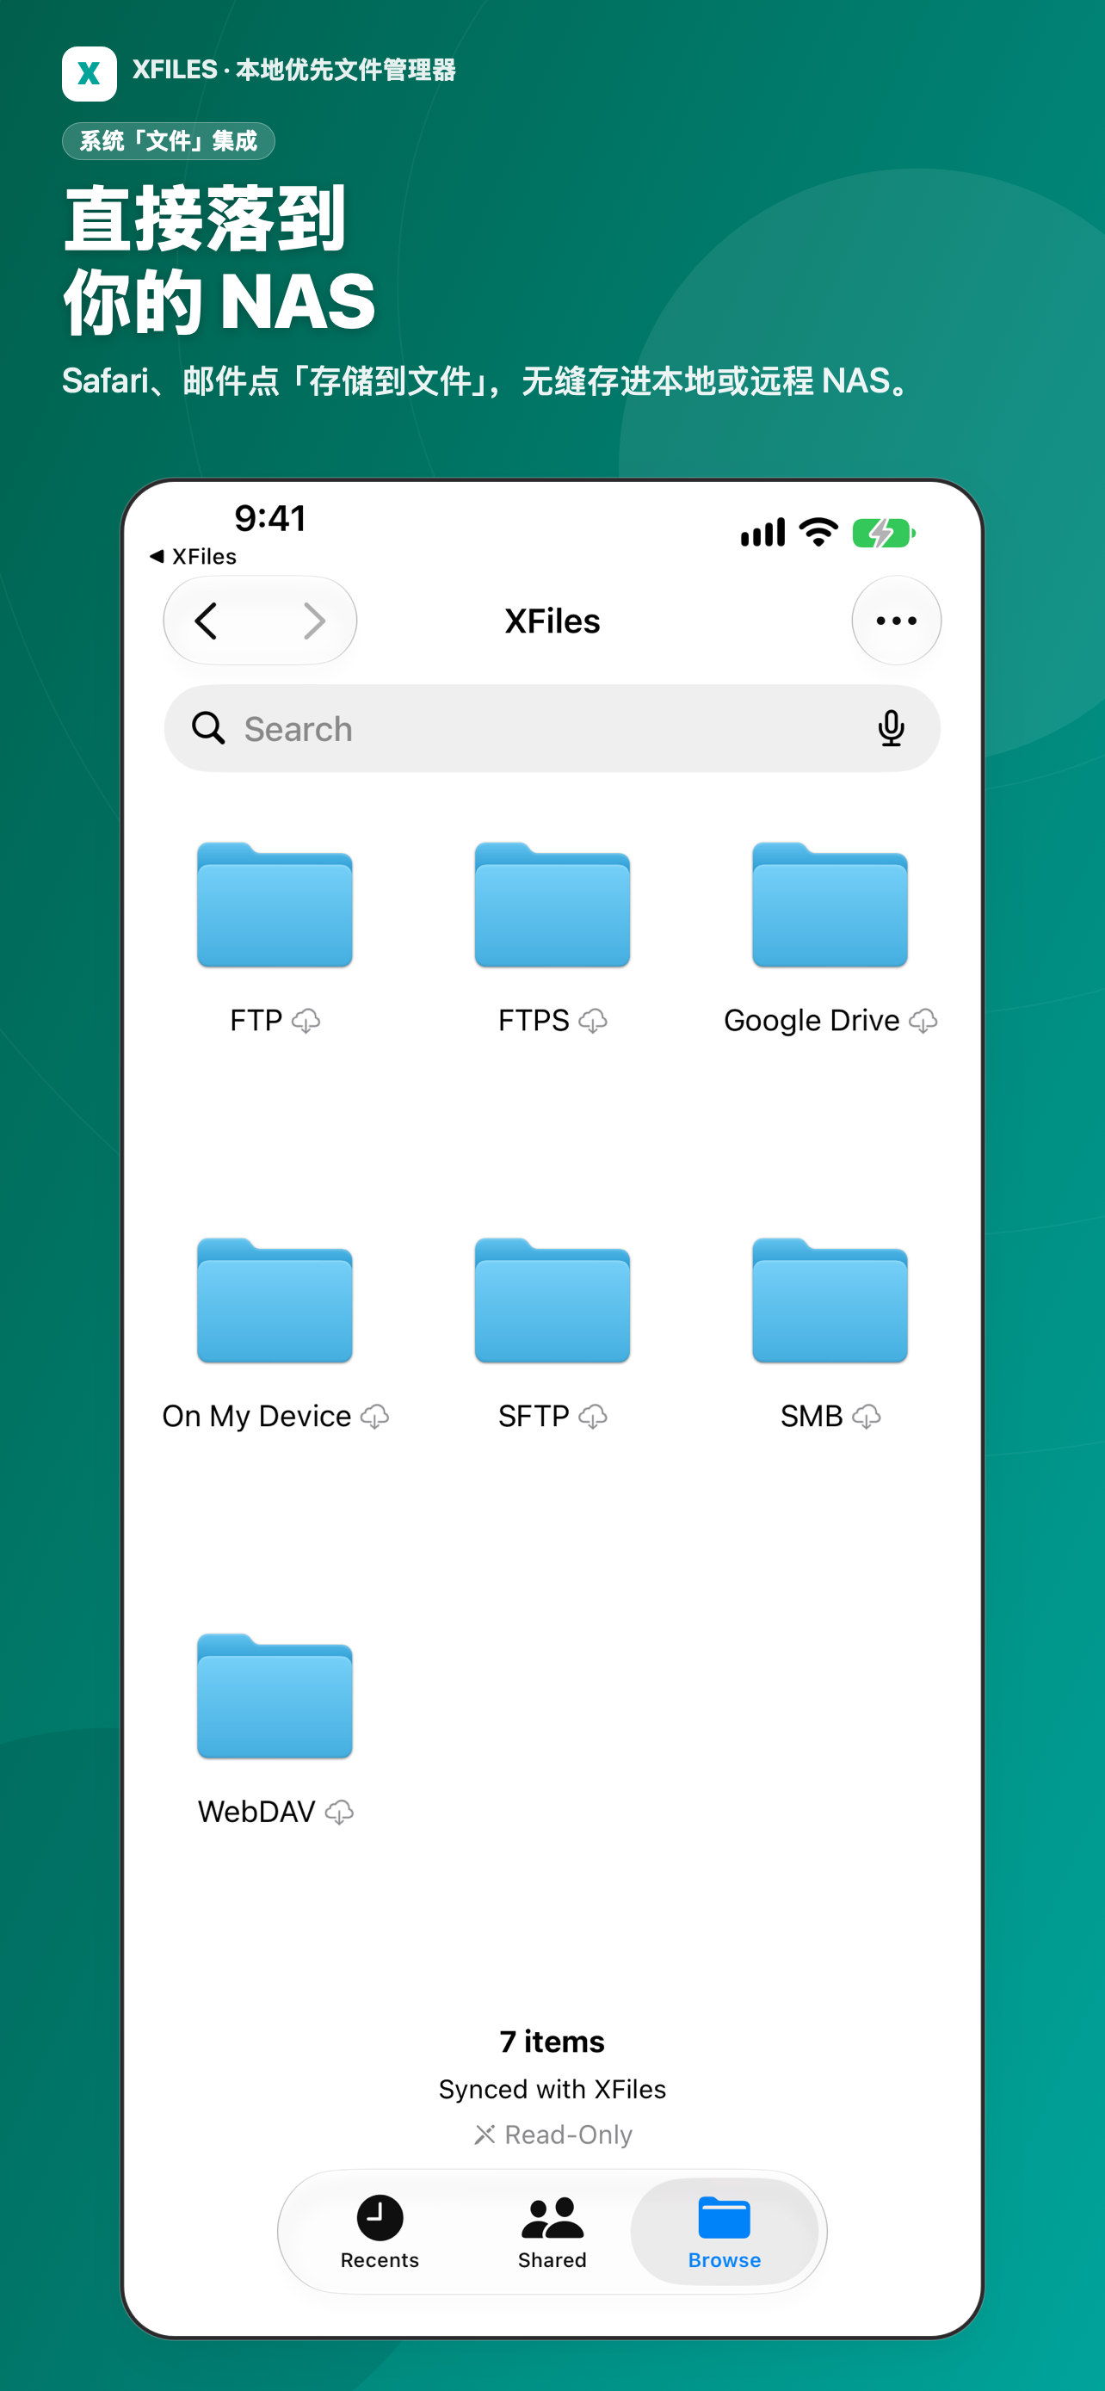
Task: Tap the cloud icon beside On My Device
Action: (375, 1417)
